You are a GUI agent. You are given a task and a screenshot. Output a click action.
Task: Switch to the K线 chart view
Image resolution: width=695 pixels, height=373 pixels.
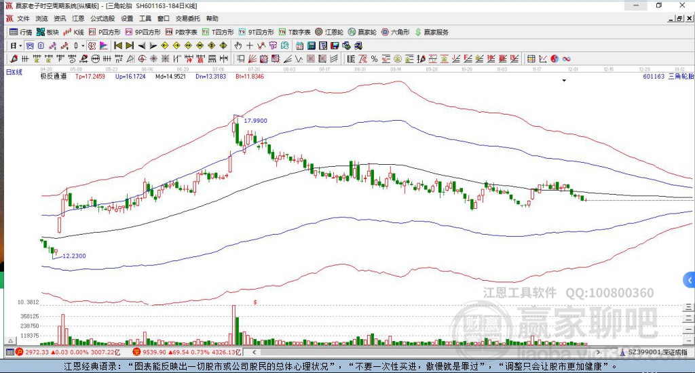click(x=73, y=32)
